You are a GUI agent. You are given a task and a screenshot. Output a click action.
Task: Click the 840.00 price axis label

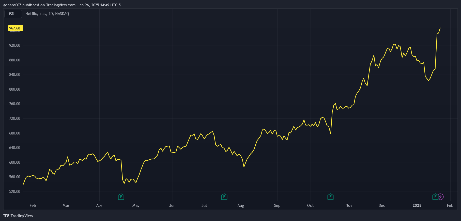(15, 75)
